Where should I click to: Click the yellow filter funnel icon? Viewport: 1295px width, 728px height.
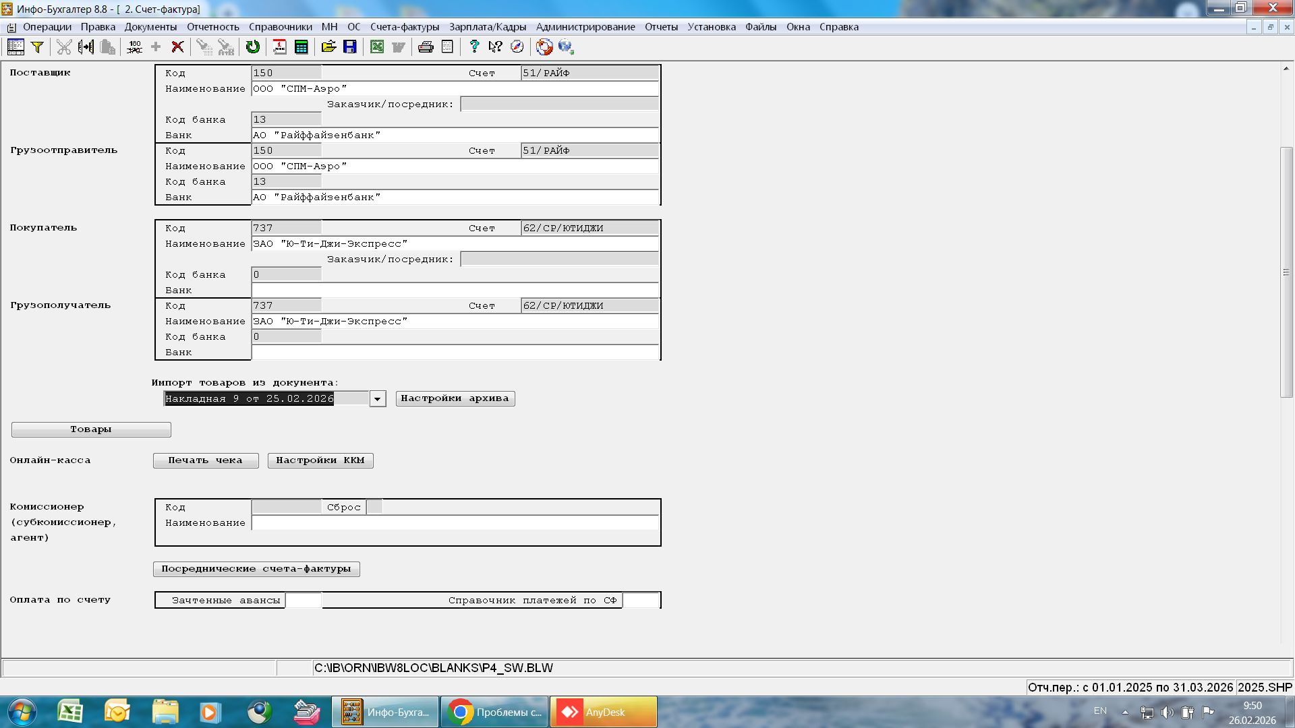coord(38,47)
